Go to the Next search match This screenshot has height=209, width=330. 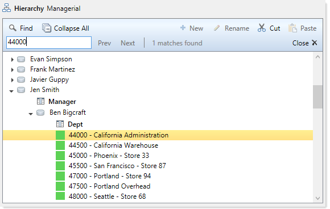pyautogui.click(x=128, y=43)
